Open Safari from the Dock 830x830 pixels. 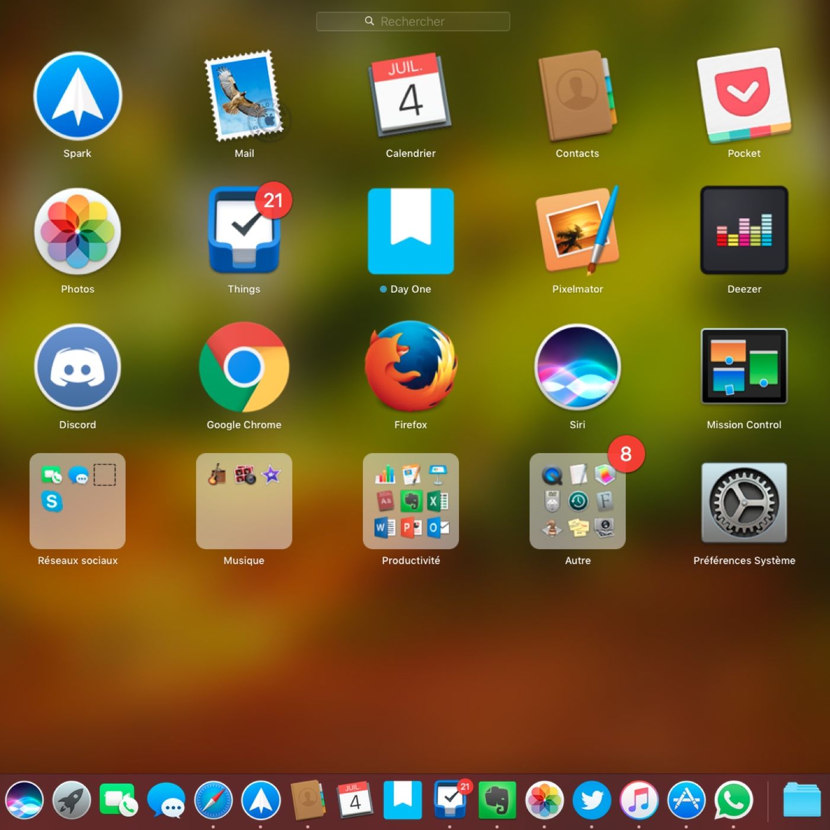coord(213,800)
